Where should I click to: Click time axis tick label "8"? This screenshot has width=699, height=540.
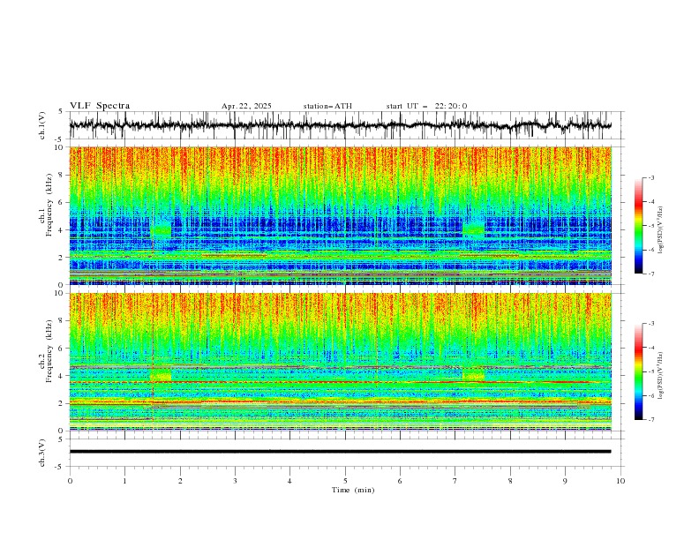click(510, 481)
